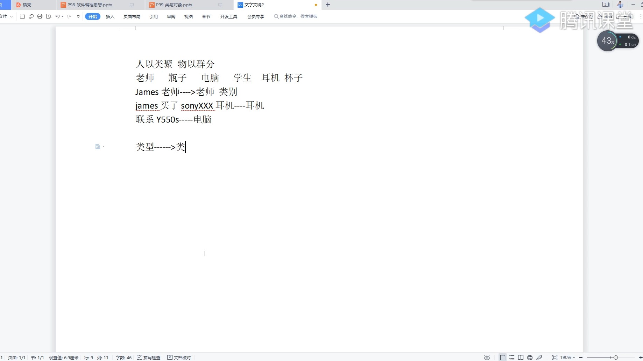Click 列: 11 in status bar
Viewport: 643px width, 361px height.
[103, 358]
